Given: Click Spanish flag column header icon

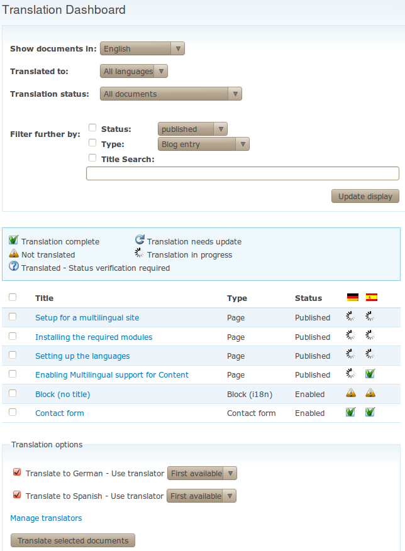Looking at the screenshot, I should tap(372, 297).
